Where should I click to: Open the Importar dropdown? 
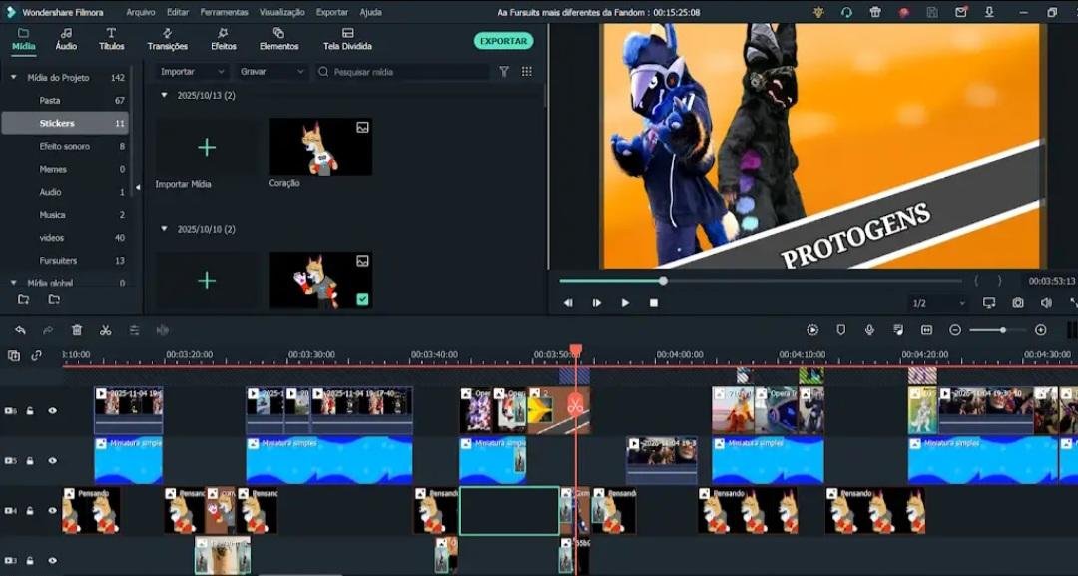[x=192, y=72]
